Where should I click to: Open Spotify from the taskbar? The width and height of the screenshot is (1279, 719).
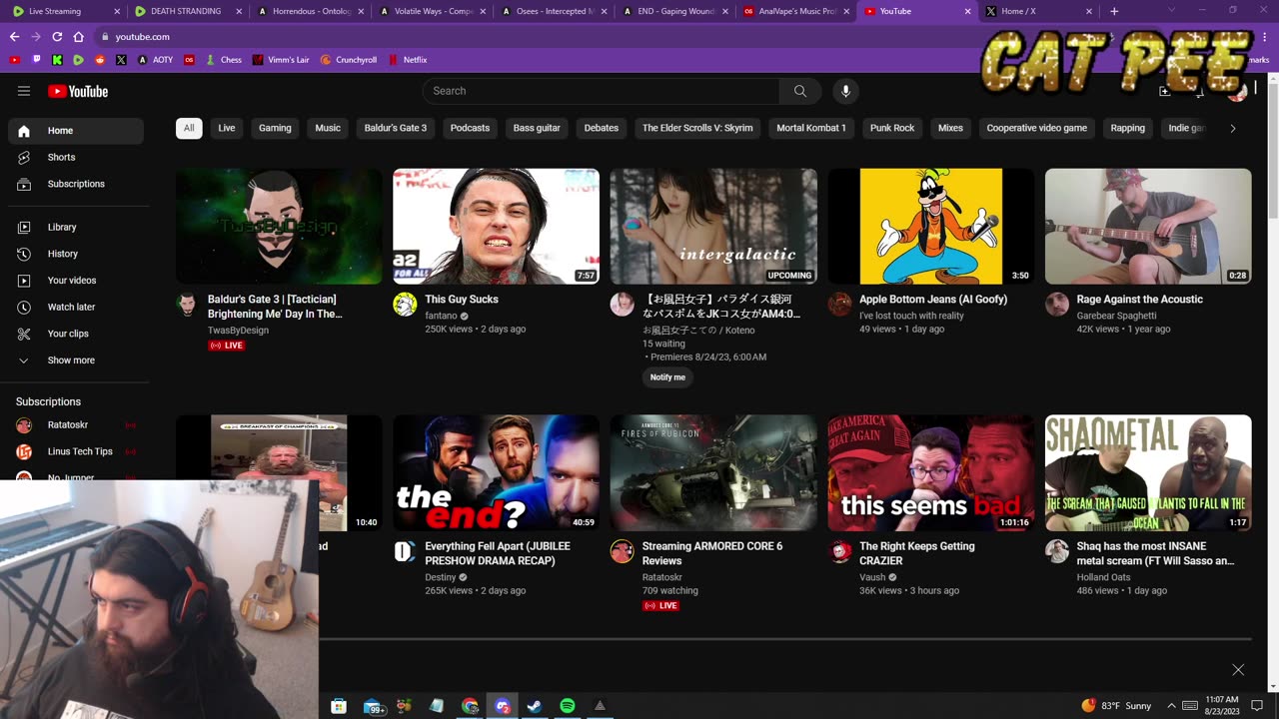[x=568, y=706]
